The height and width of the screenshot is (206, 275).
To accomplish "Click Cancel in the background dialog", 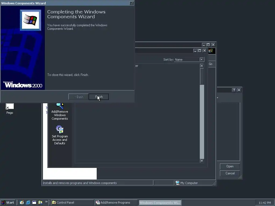I will (230, 173).
